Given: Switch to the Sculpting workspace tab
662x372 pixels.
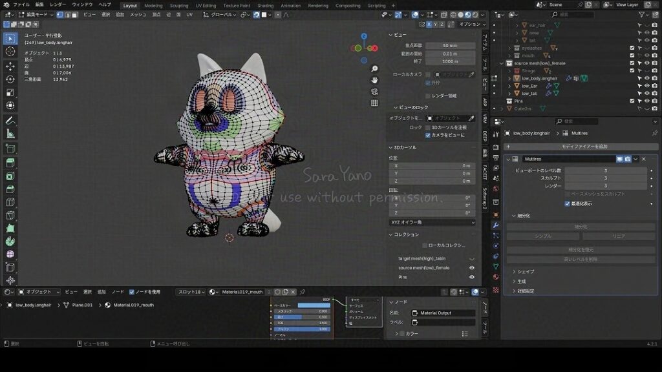Looking at the screenshot, I should click(179, 5).
